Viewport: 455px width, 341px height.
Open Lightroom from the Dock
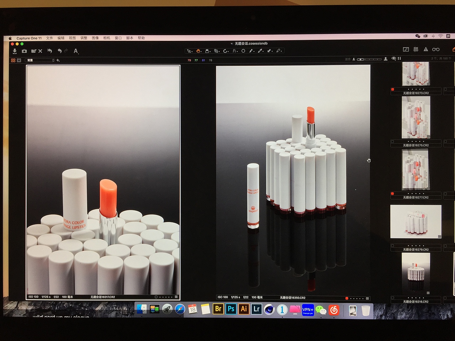pos(256,309)
